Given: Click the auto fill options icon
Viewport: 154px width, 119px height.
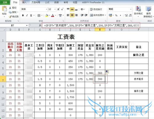Looking at the screenshot, I should click(107, 72).
